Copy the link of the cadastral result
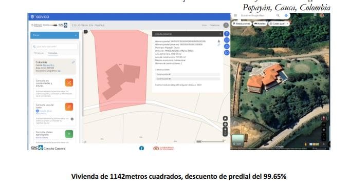 pos(219,45)
